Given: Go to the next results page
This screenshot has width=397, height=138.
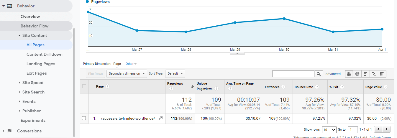Looking at the screenshot, I should [x=386, y=129].
